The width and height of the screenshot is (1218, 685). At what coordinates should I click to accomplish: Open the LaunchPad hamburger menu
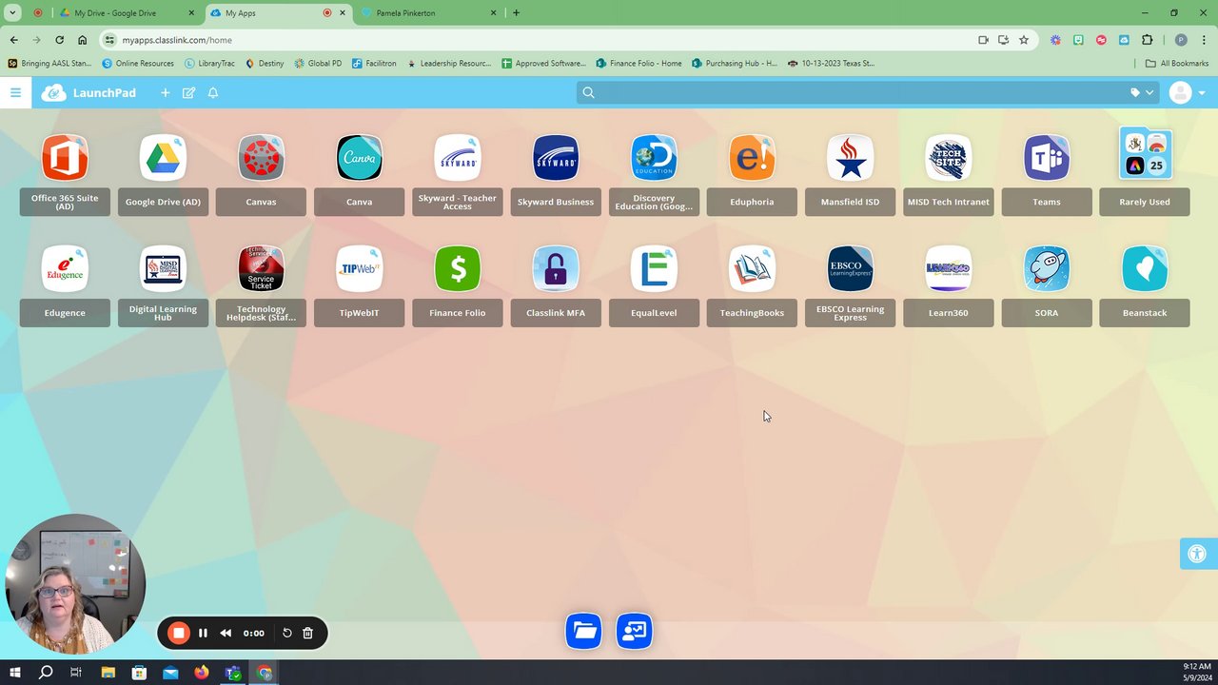[x=15, y=92]
